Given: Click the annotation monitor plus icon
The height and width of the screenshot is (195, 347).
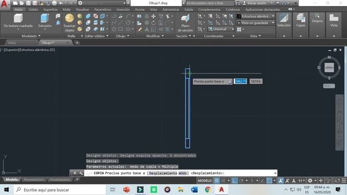Looking at the screenshot, I should tap(320, 180).
